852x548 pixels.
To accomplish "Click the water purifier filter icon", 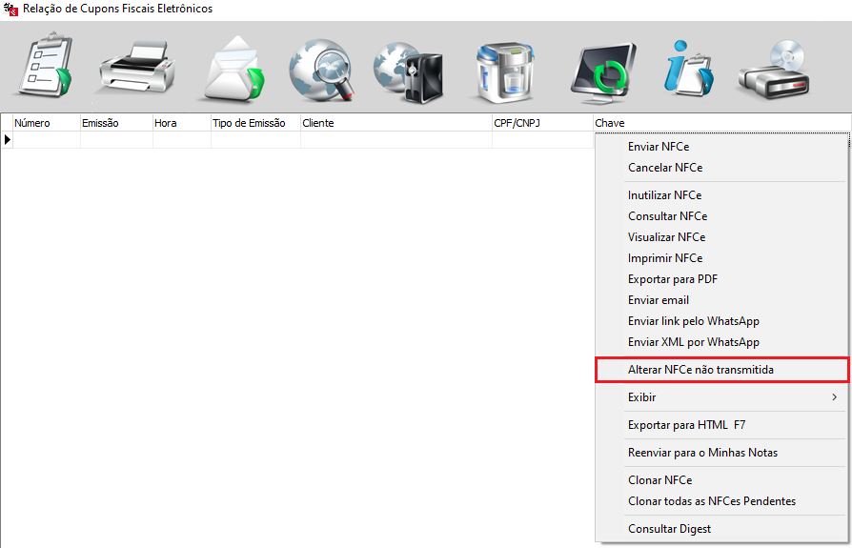I will tap(507, 70).
